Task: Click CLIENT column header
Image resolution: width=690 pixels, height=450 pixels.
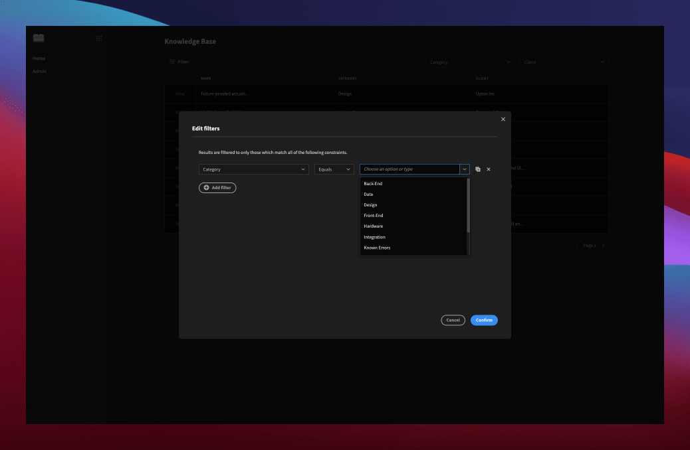Action: [x=482, y=78]
